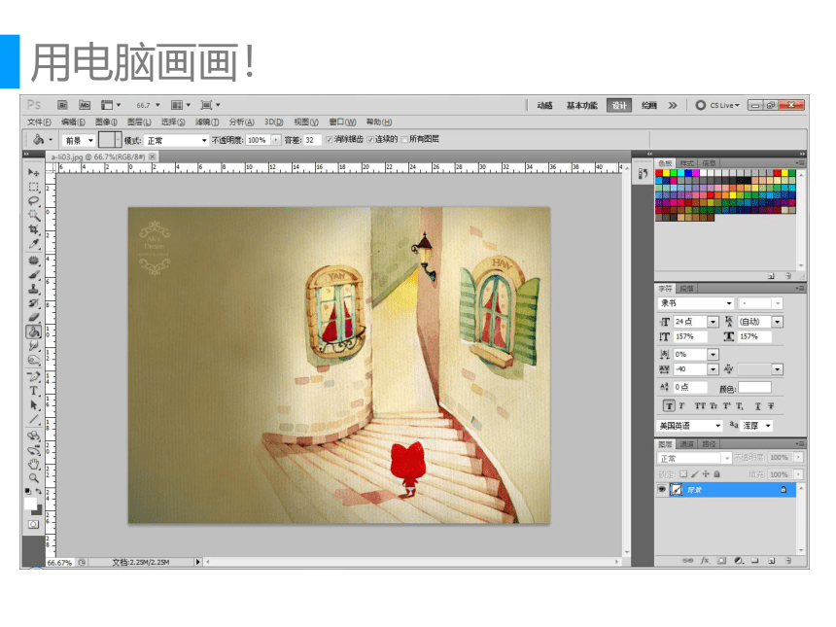The image size is (836, 627).
Task: Add a layer mask
Action: (x=722, y=560)
